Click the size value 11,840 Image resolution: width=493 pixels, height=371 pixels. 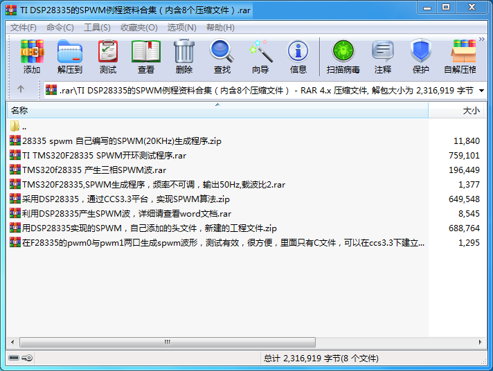[466, 141]
